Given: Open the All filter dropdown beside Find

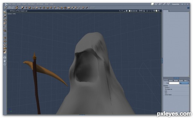Looking at the screenshot, I should pyautogui.click(x=184, y=83).
